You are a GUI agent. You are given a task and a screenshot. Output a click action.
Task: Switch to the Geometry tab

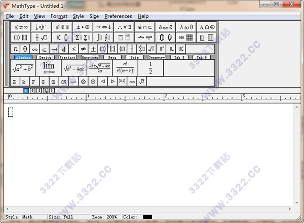157,57
